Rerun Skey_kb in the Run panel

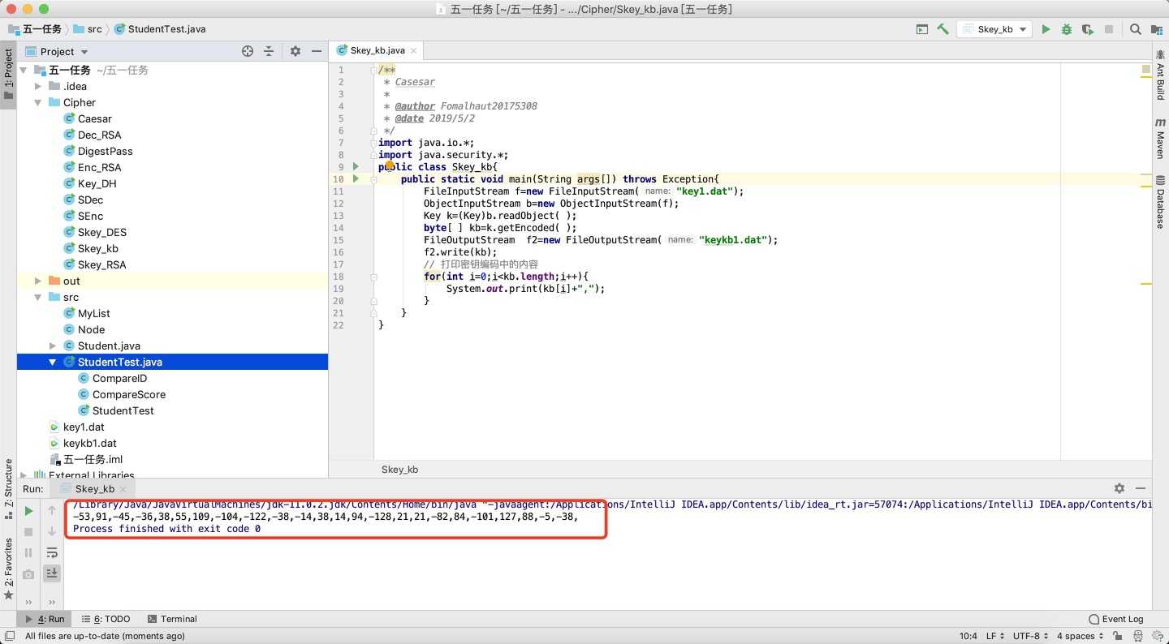click(28, 511)
